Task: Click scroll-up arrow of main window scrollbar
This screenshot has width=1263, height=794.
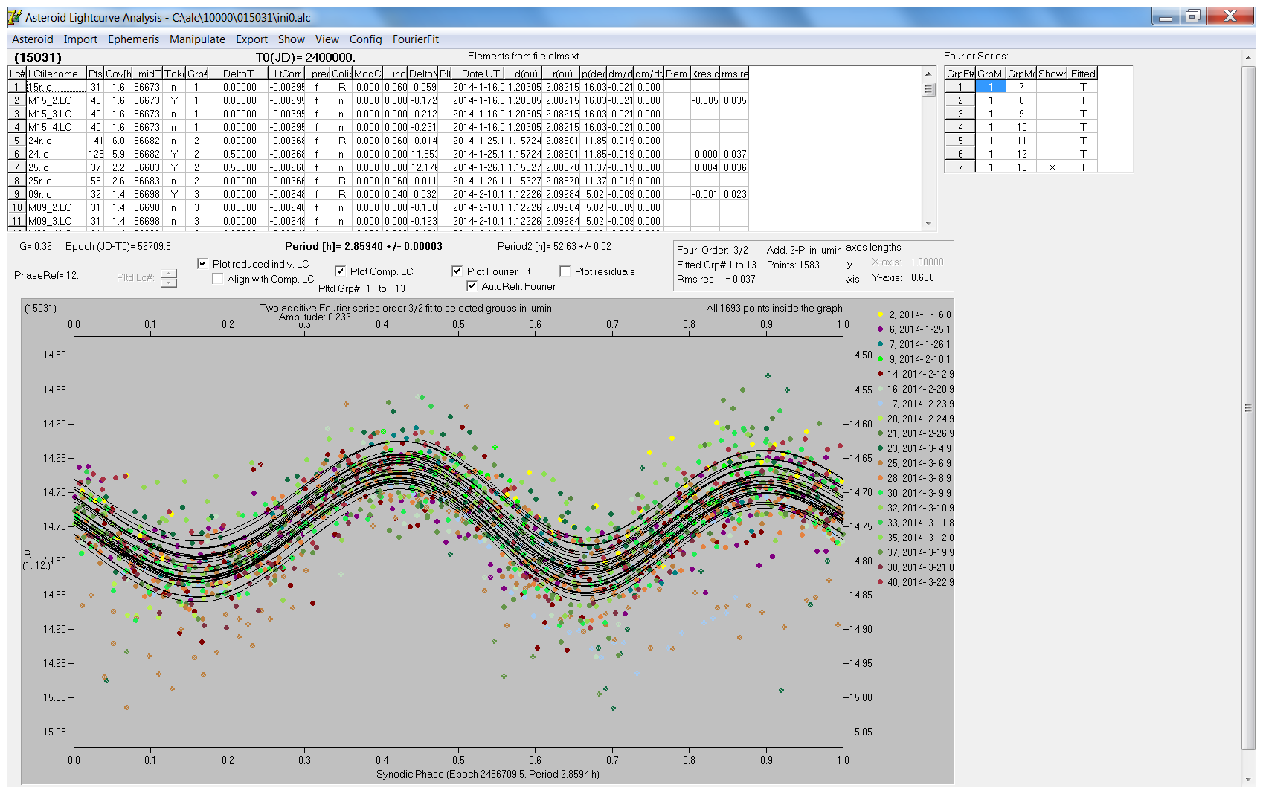Action: click(1248, 57)
